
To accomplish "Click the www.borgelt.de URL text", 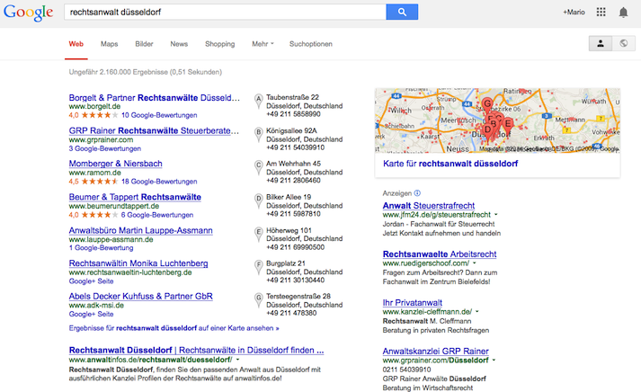I will (94, 106).
